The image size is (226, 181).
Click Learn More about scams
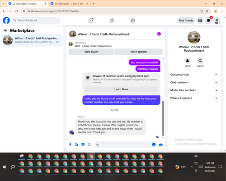pos(121,89)
